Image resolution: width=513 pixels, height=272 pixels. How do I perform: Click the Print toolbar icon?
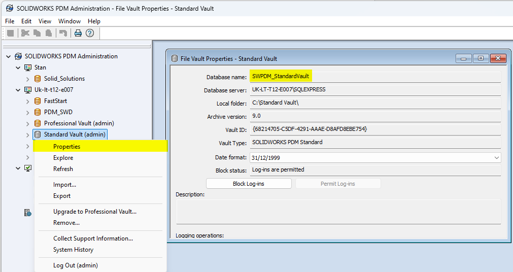[78, 33]
